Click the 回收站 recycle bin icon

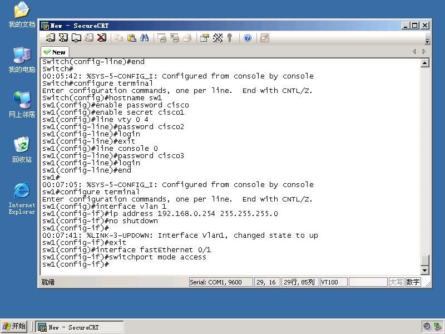pos(22,149)
